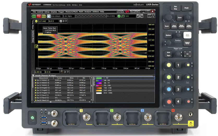Toggle channel 1 front panel button
Screen dimensions: 218x136
(178, 65)
